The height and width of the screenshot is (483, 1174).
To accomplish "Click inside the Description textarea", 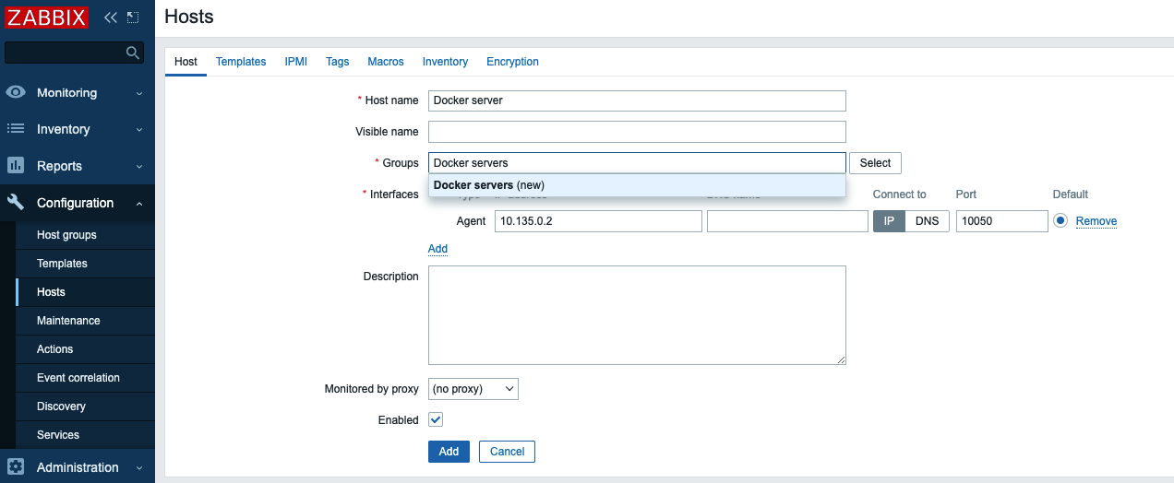I will 637,315.
